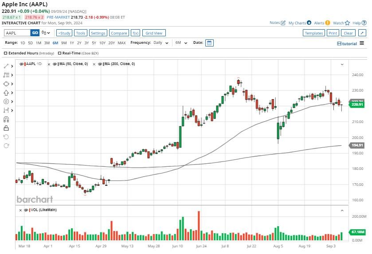Screen dimensions: 372x254
Task: Expand chart to fullscreen with arrow icon
Action: coord(362,33)
